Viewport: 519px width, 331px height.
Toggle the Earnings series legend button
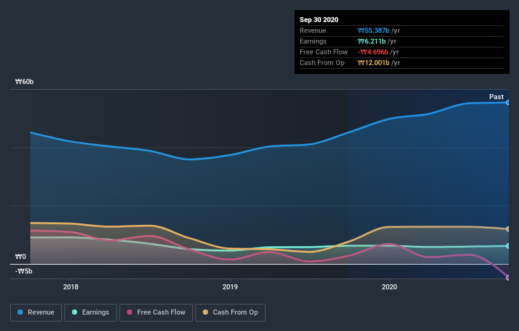(x=90, y=313)
